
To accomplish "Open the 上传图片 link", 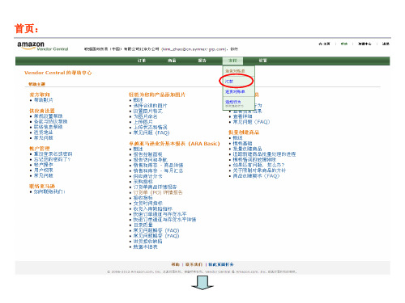I will pyautogui.click(x=143, y=122).
